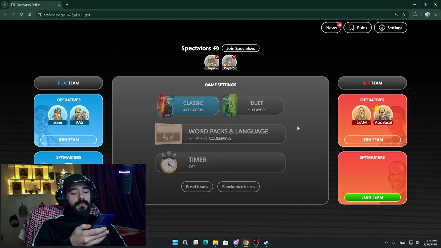This screenshot has width=441, height=248.
Task: Click the Reset teams button
Action: [x=197, y=187]
